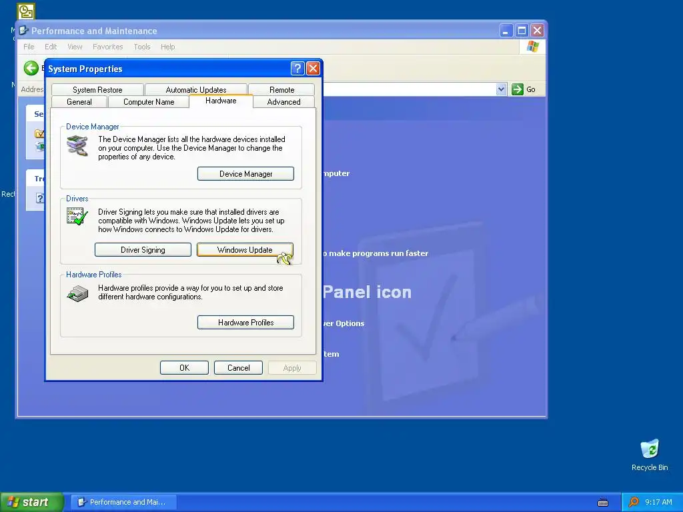Open the Start menu
The width and height of the screenshot is (683, 512).
coord(32,502)
